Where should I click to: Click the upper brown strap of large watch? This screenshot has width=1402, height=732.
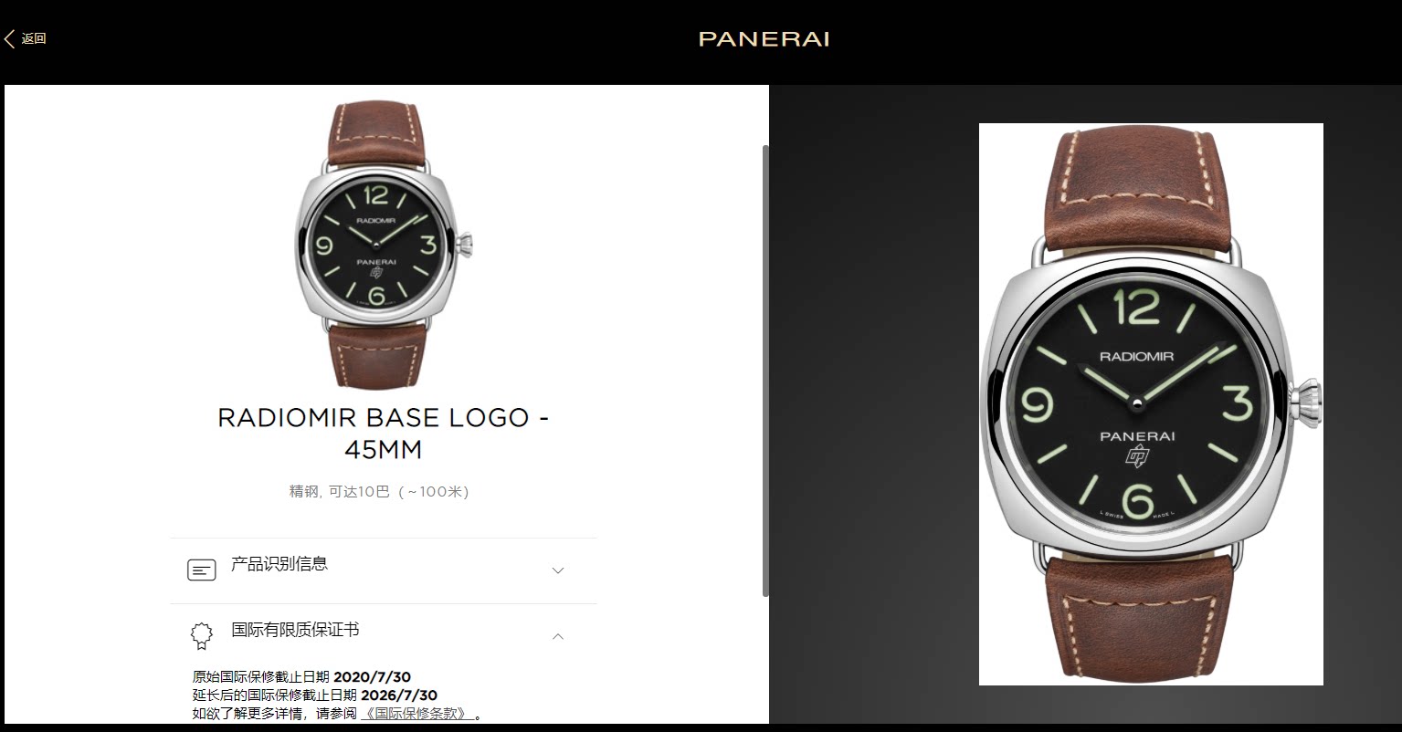(x=1137, y=192)
